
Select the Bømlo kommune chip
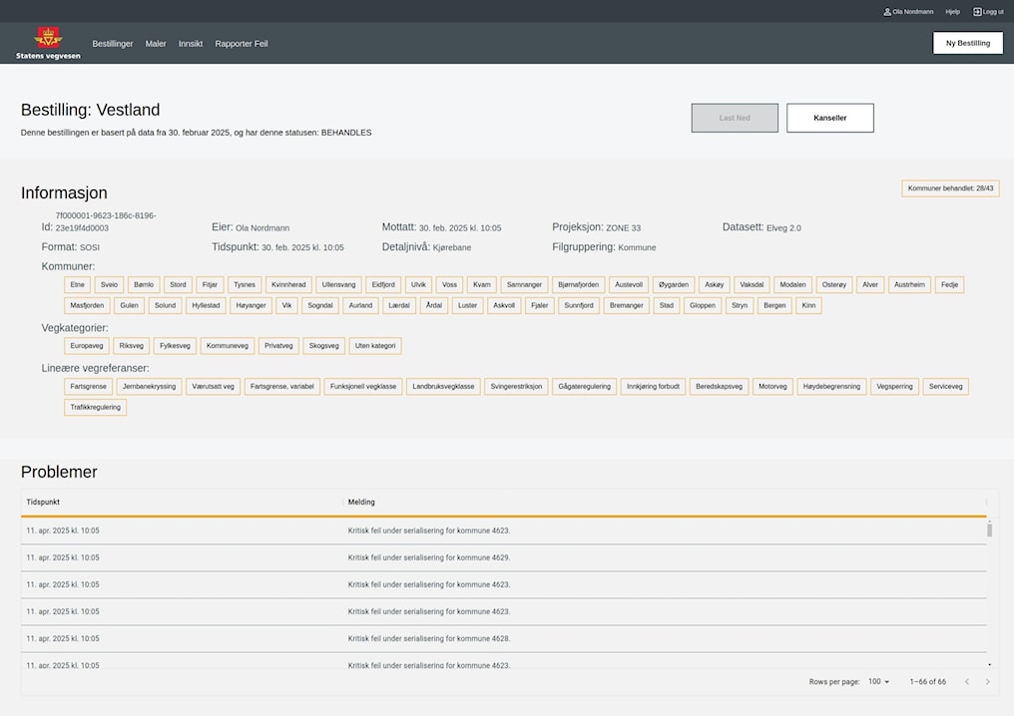coord(144,285)
